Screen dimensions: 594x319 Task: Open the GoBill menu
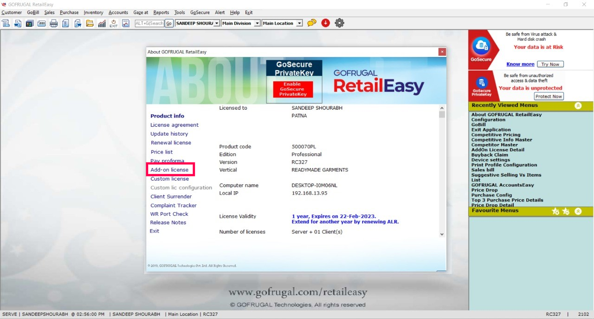[x=33, y=13]
